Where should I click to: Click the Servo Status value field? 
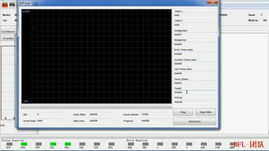click(195, 83)
